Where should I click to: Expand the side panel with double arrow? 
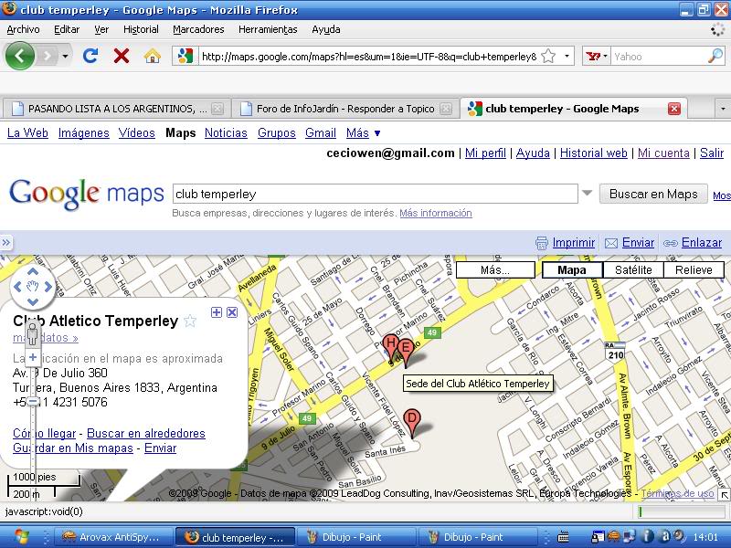point(6,242)
